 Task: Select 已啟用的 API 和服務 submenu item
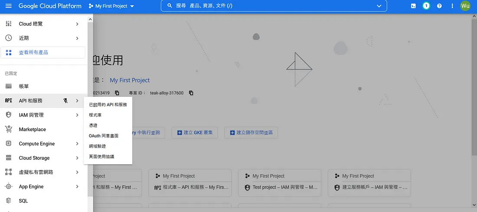[108, 104]
